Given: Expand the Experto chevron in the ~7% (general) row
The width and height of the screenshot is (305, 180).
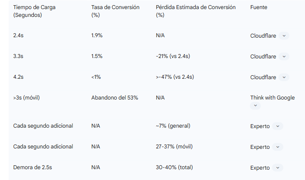Looking at the screenshot, I should point(278,126).
